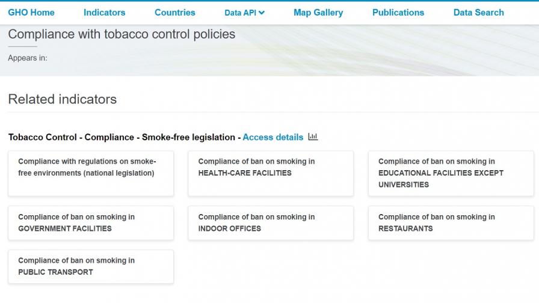Select the PUBLIC TRANSPORT compliance card
This screenshot has width=539, height=303.
pos(91,266)
